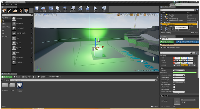Select the Paint mode brush icon
This screenshot has width=200, height=109.
[10, 11]
